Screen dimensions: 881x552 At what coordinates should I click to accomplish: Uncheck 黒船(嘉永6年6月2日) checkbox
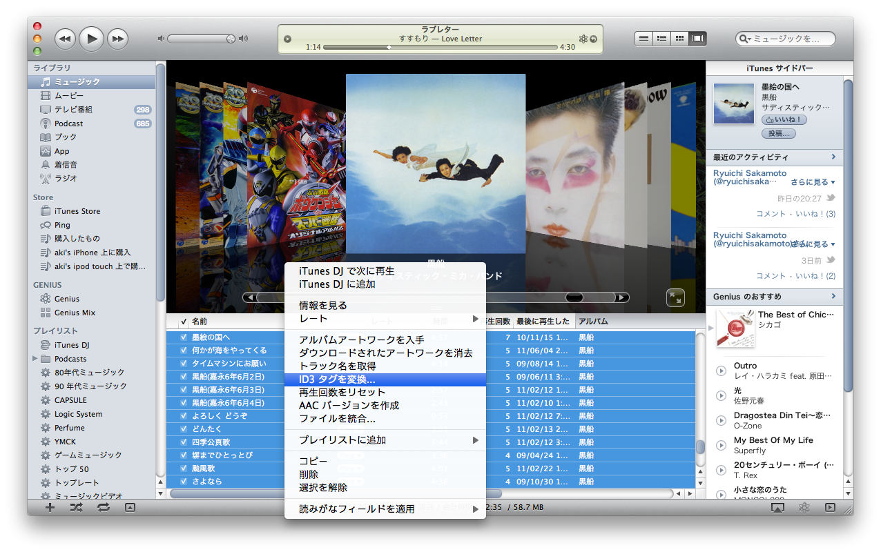[x=184, y=377]
